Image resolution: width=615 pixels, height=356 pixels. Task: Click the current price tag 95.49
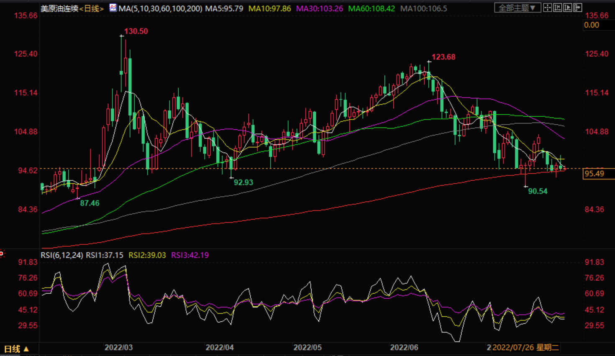[598, 174]
